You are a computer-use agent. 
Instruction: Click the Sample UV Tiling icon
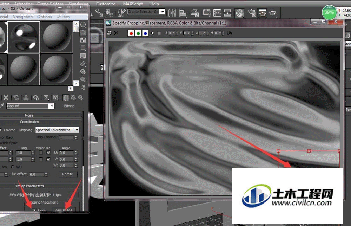coord(83,48)
